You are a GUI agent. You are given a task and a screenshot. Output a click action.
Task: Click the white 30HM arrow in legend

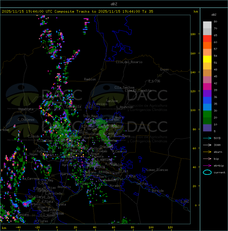point(207,145)
